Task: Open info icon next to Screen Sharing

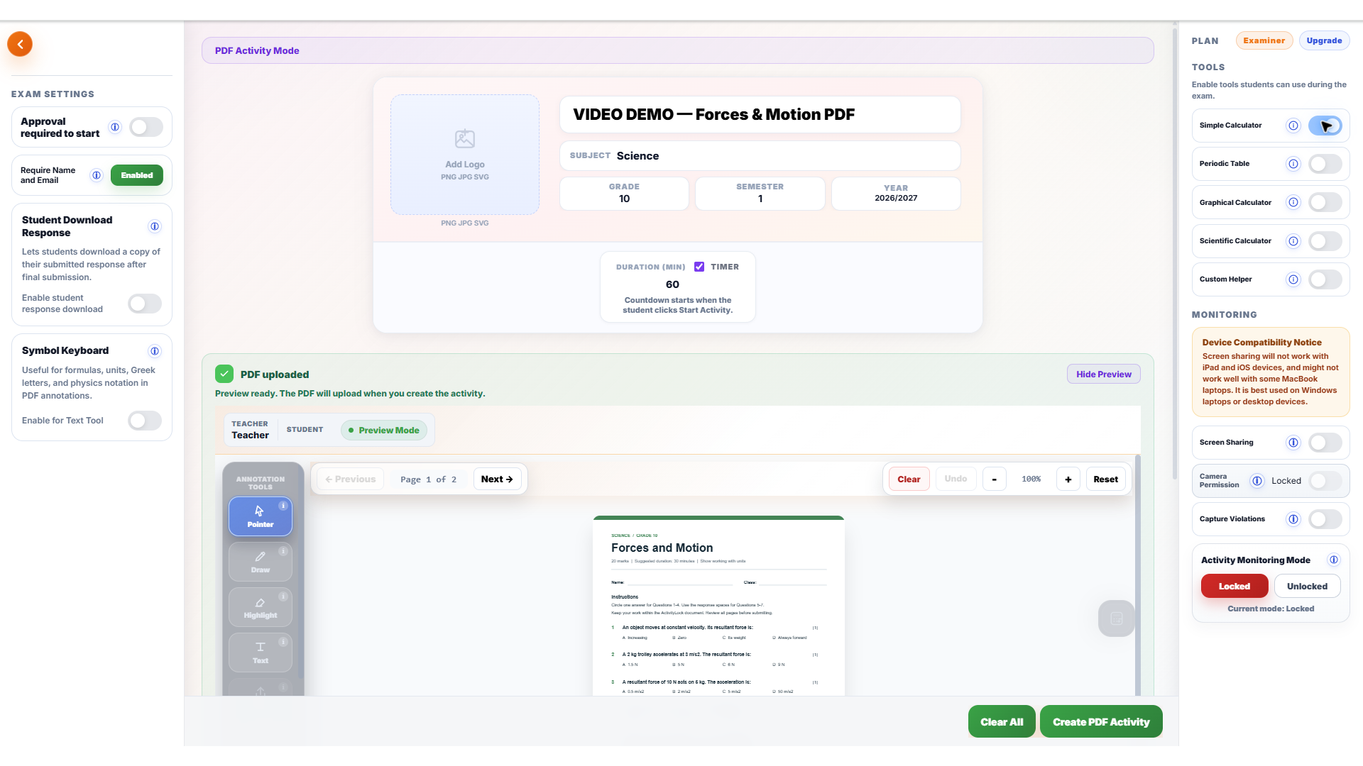Action: pyautogui.click(x=1293, y=443)
